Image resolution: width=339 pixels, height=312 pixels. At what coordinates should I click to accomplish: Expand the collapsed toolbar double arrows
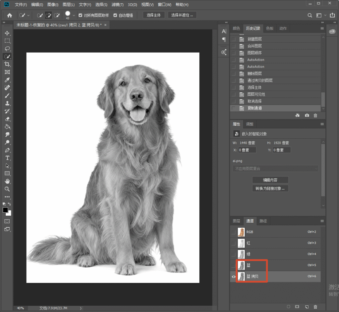tap(4, 22)
